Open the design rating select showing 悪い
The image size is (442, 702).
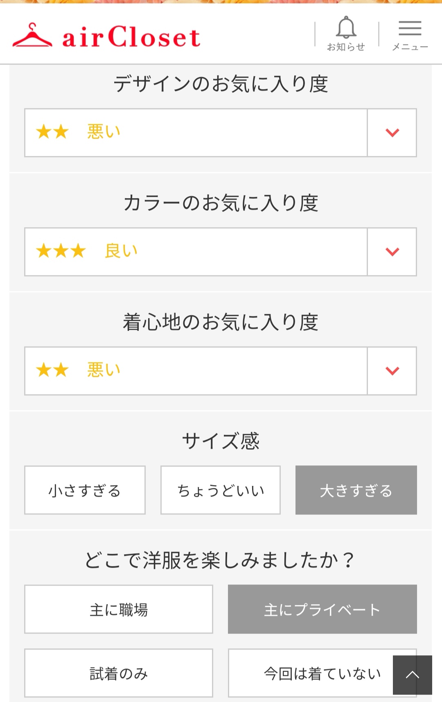click(x=196, y=133)
